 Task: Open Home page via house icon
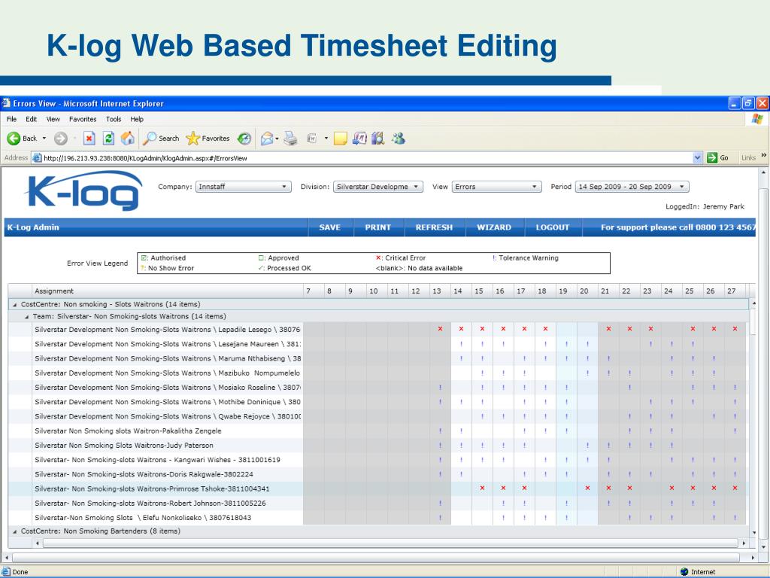point(128,138)
